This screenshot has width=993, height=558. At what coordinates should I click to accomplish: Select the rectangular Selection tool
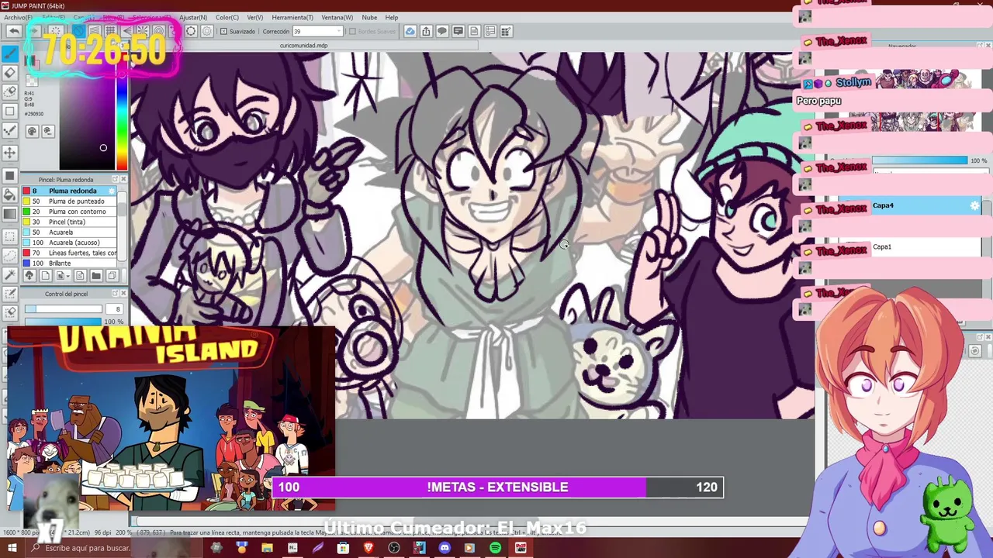pos(10,236)
